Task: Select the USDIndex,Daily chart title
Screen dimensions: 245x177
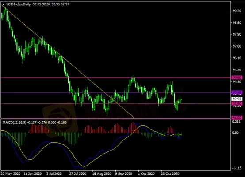Action: pyautogui.click(x=19, y=4)
